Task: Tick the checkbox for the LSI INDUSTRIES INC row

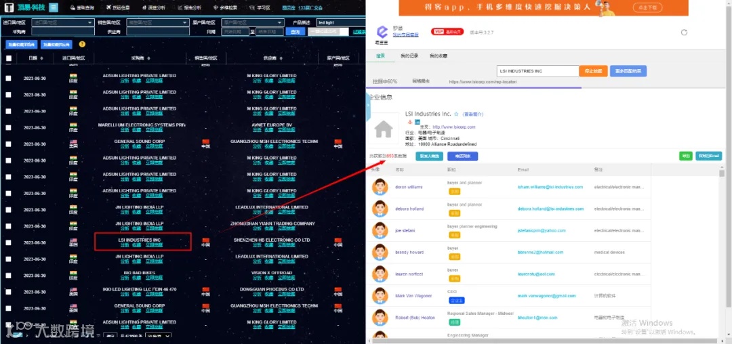Action: tap(8, 242)
